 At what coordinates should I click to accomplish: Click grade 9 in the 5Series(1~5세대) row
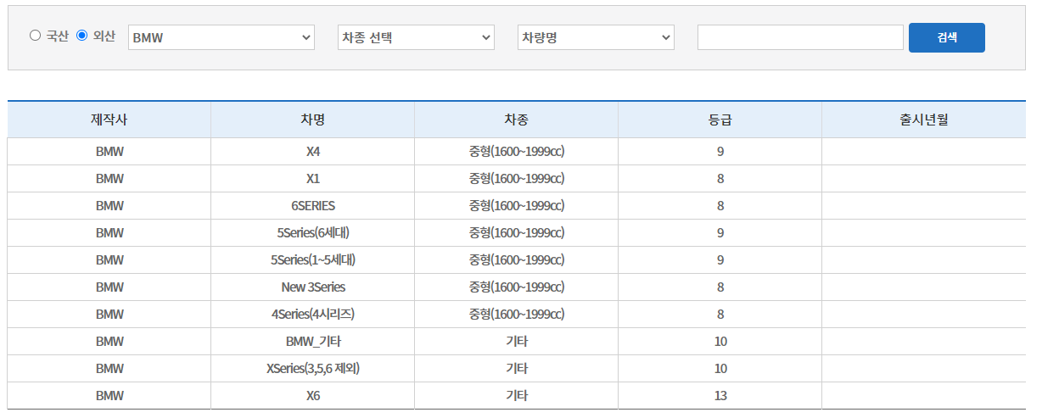[720, 260]
